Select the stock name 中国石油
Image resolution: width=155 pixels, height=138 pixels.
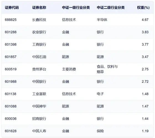tap(39, 57)
